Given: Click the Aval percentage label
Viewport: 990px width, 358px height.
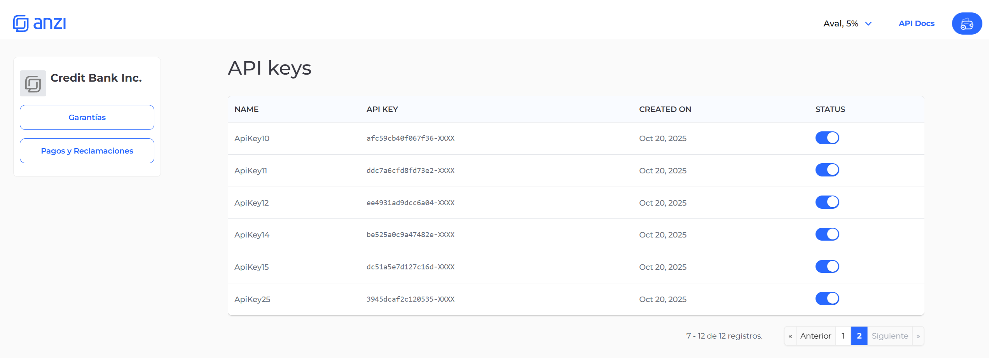Looking at the screenshot, I should click(841, 23).
